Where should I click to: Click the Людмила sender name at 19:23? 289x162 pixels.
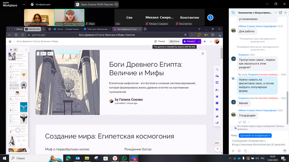[243, 55]
